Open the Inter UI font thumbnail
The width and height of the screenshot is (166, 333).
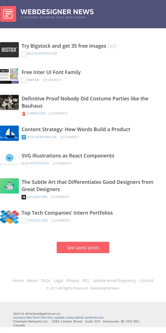pyautogui.click(x=9, y=76)
